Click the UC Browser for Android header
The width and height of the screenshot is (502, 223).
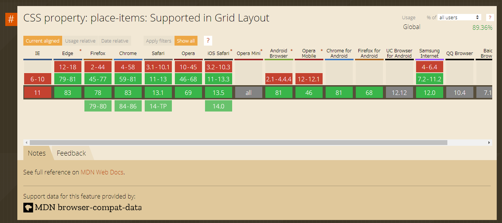click(x=399, y=53)
